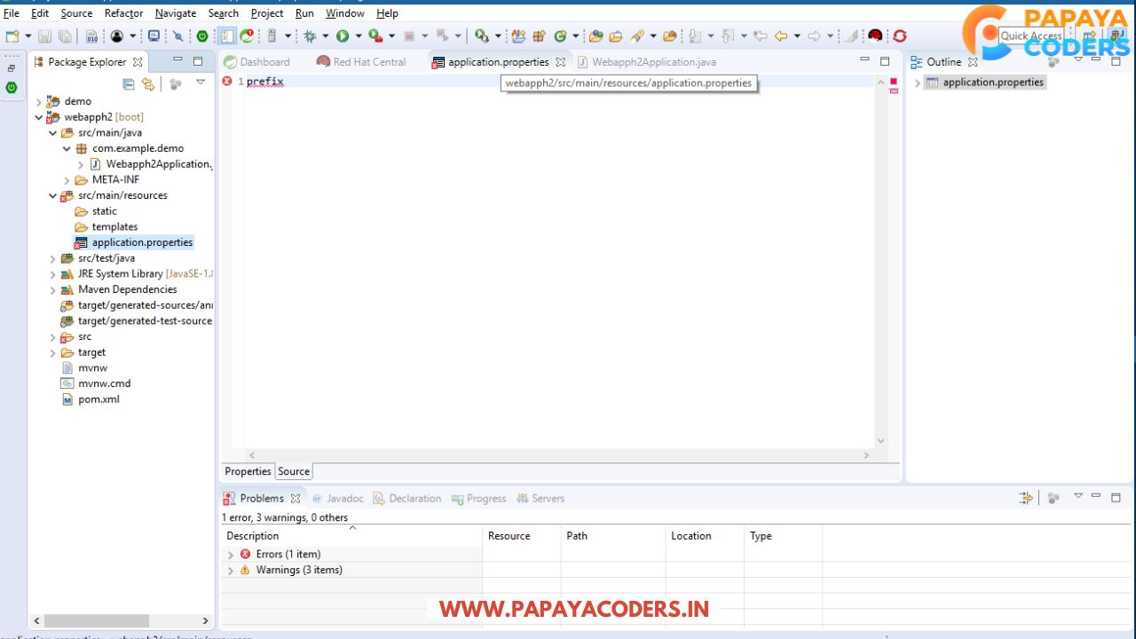This screenshot has height=639, width=1136.
Task: Click the Servers tab in the bottom panel
Action: point(548,498)
